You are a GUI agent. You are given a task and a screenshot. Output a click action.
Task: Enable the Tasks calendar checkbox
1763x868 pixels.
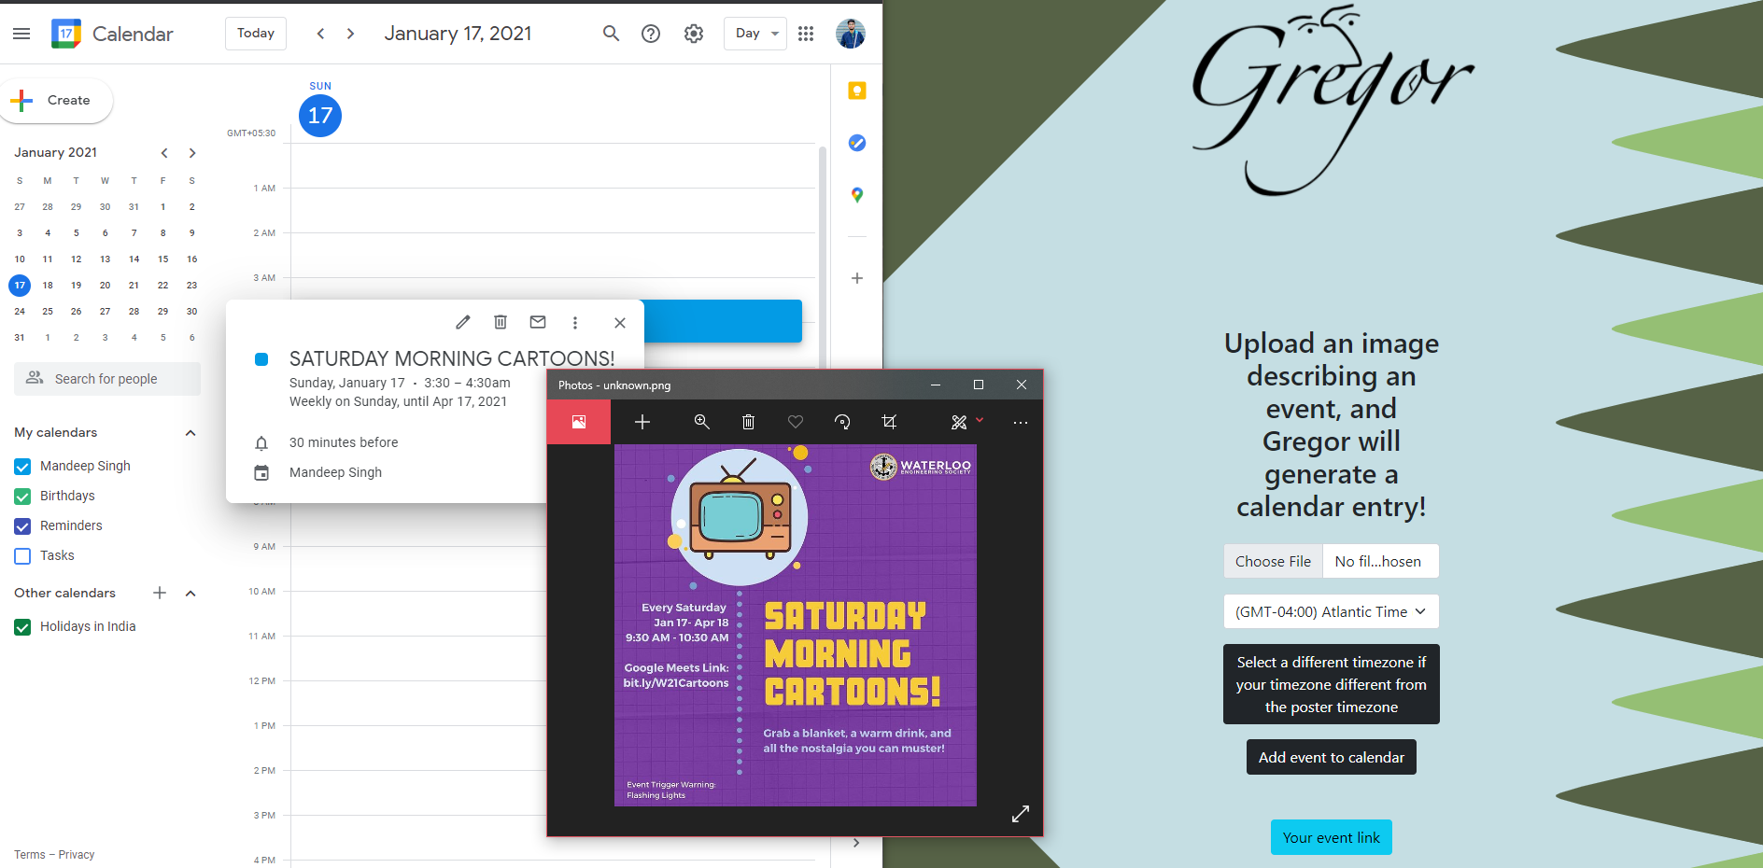[22, 556]
